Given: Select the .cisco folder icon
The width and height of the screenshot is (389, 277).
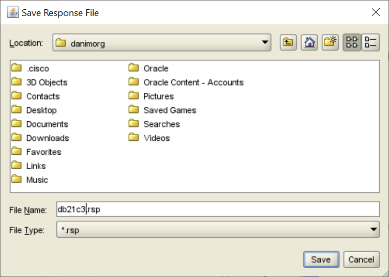Looking at the screenshot, I should click(x=17, y=68).
